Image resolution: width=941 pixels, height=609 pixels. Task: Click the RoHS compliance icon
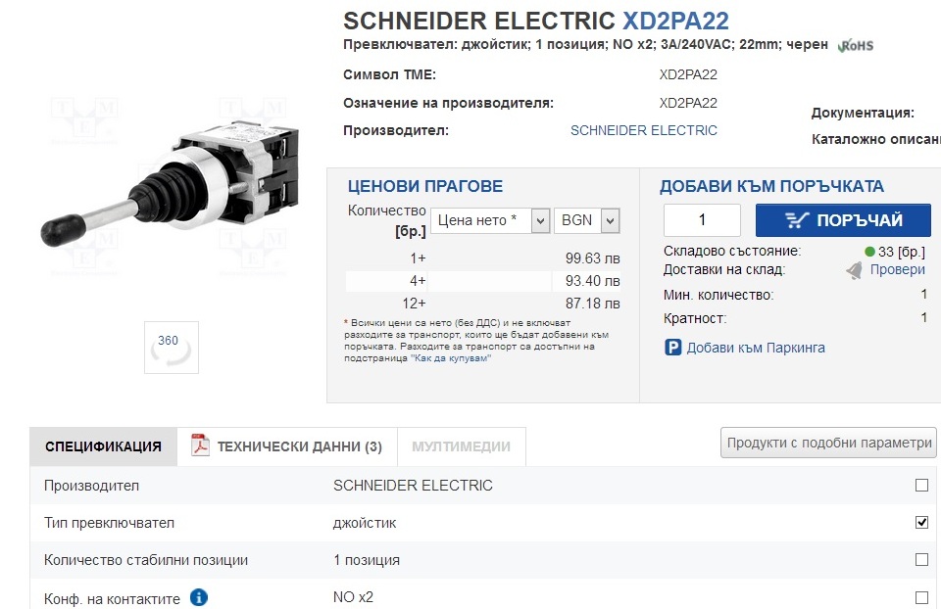tap(856, 45)
